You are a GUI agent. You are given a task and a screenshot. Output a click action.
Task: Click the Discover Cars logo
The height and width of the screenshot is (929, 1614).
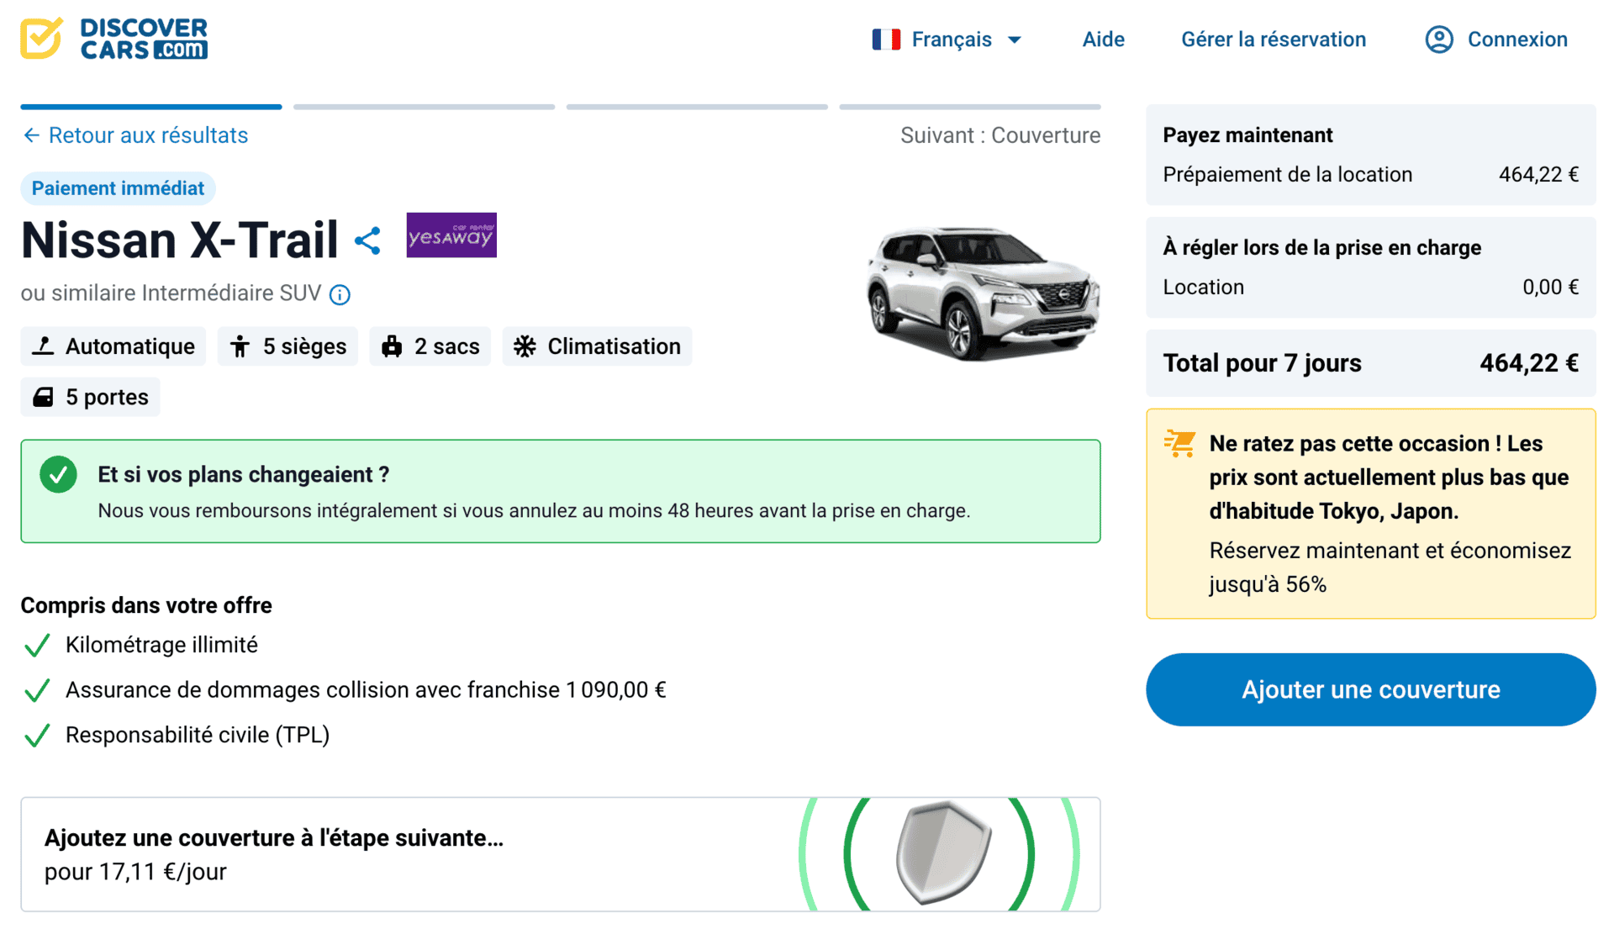click(113, 38)
